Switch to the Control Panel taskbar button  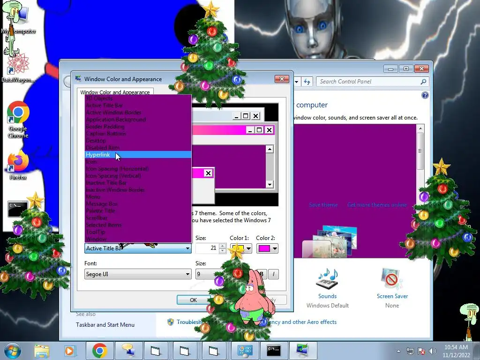pyautogui.click(x=245, y=351)
